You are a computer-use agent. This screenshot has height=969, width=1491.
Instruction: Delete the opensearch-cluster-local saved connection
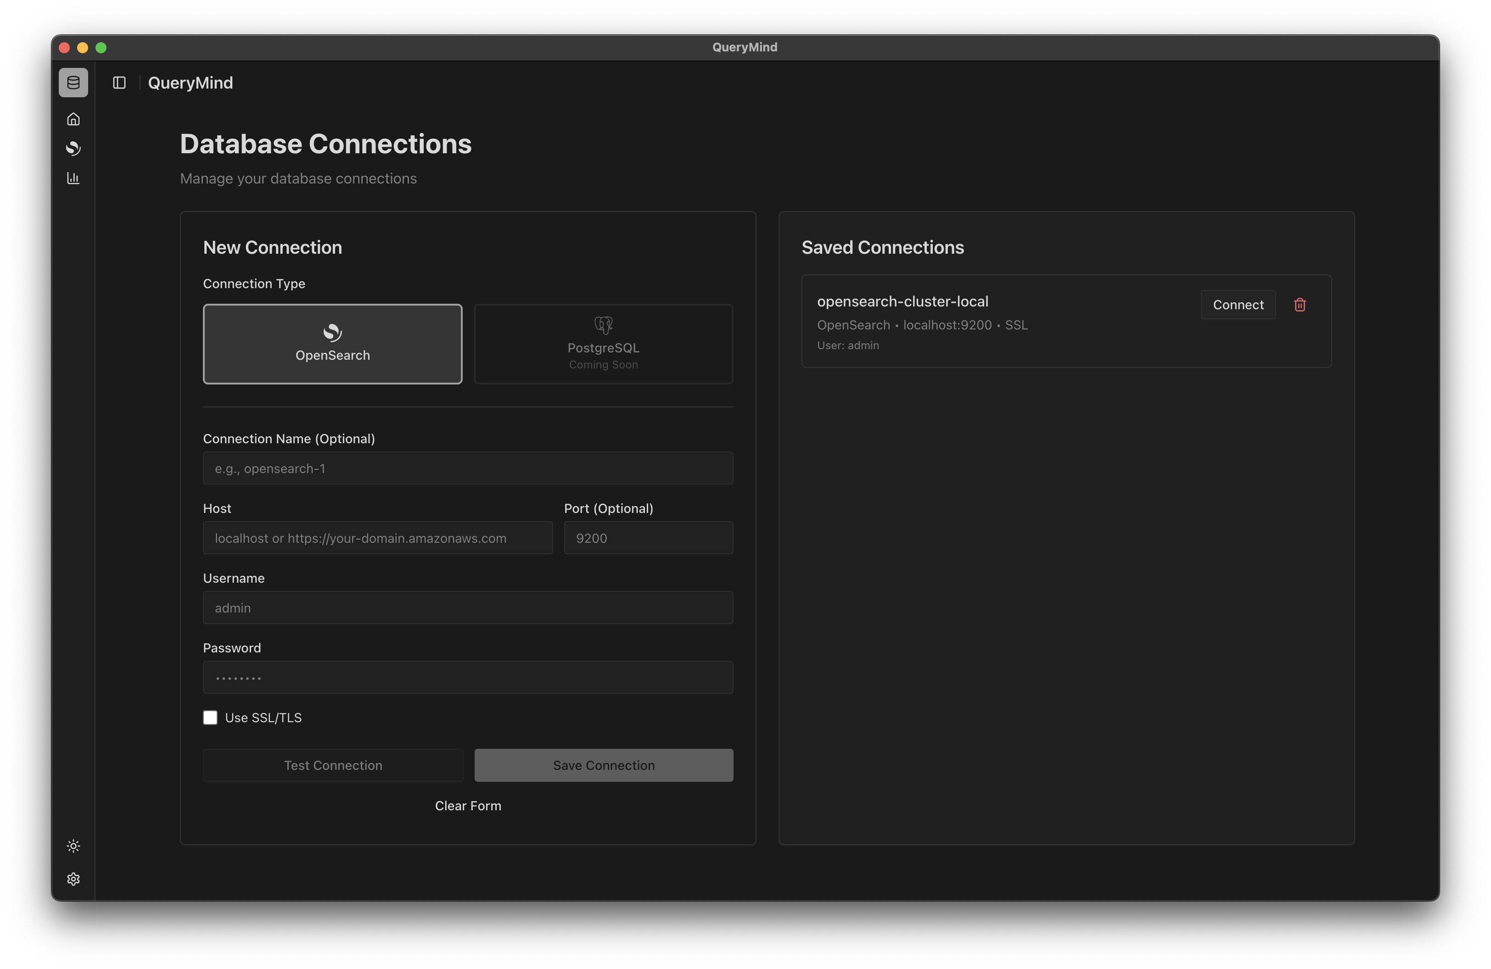point(1300,305)
